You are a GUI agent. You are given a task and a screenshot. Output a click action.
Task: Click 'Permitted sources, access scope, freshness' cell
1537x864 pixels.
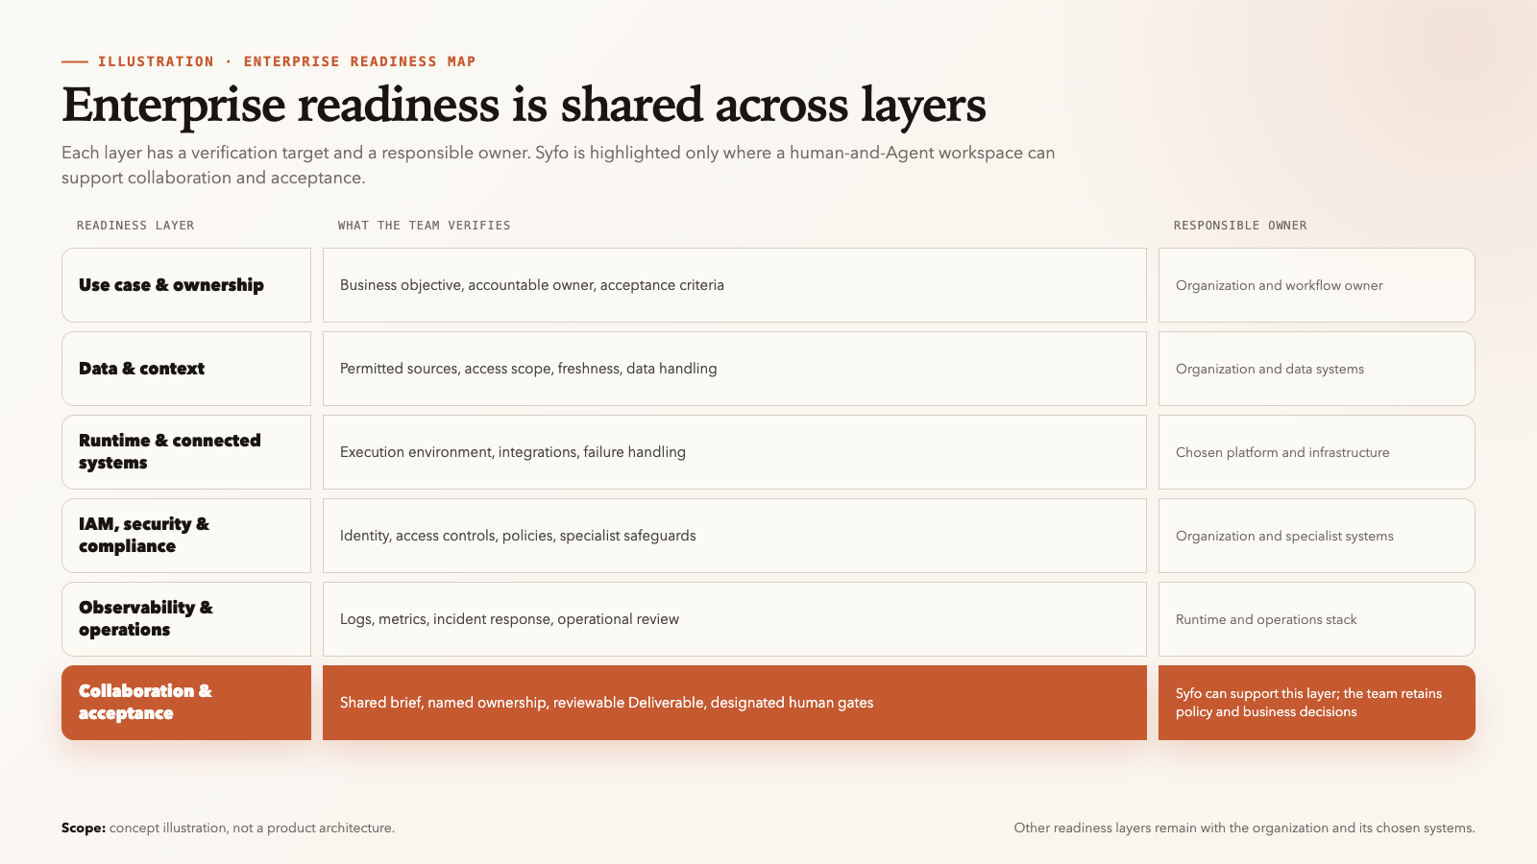point(735,369)
